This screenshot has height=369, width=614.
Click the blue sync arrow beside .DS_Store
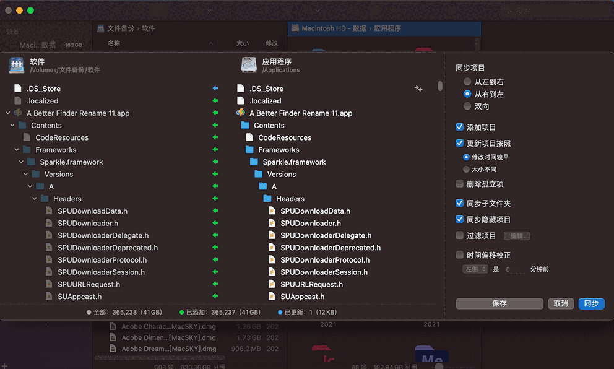pyautogui.click(x=215, y=89)
